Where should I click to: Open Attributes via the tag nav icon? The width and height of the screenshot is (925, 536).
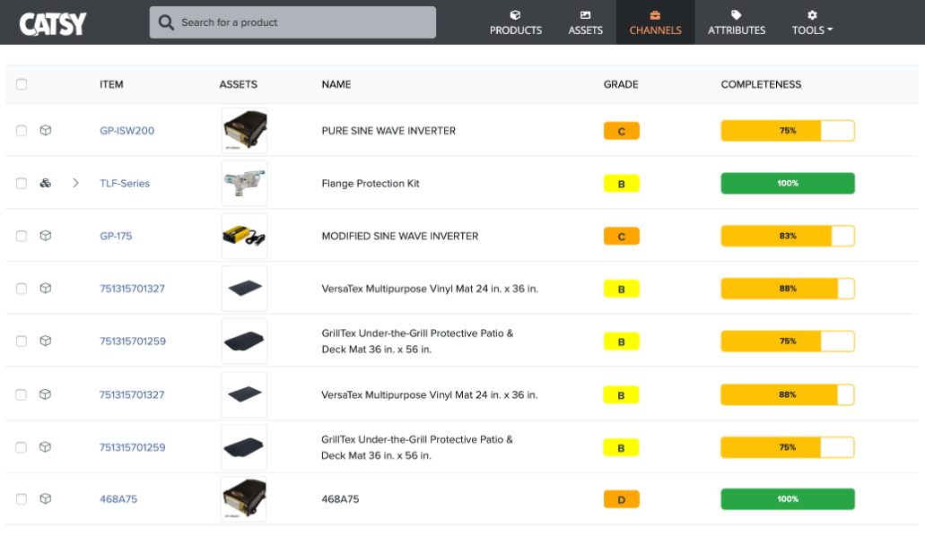(736, 15)
